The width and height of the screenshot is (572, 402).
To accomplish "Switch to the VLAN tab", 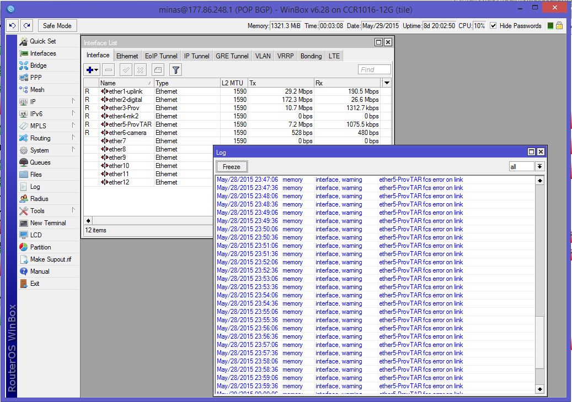I will click(x=263, y=56).
